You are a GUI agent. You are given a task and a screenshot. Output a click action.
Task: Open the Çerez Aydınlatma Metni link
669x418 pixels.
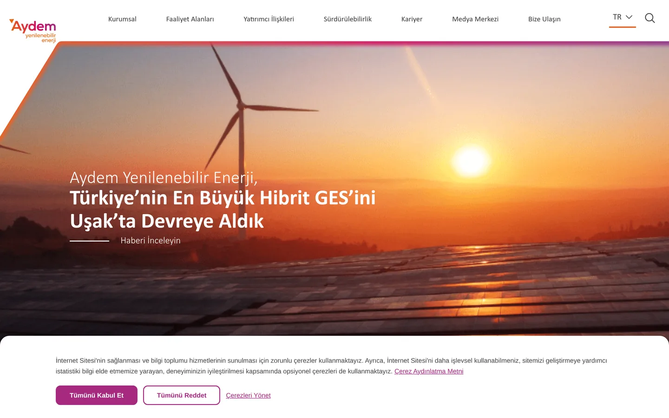[x=429, y=371]
